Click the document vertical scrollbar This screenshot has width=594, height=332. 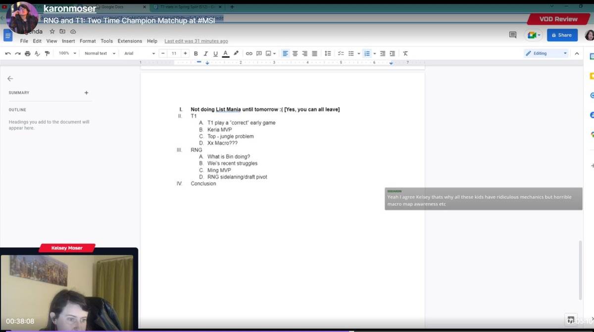point(581,270)
